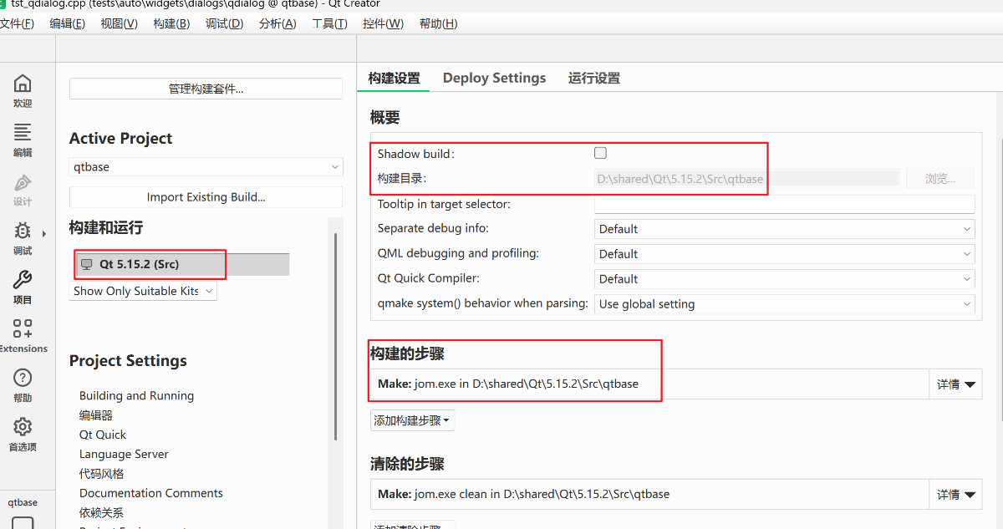The image size is (1003, 529).
Task: Open the 视图(V) menu
Action: coord(120,23)
